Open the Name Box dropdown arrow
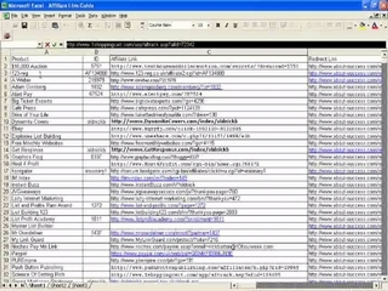 (40, 45)
